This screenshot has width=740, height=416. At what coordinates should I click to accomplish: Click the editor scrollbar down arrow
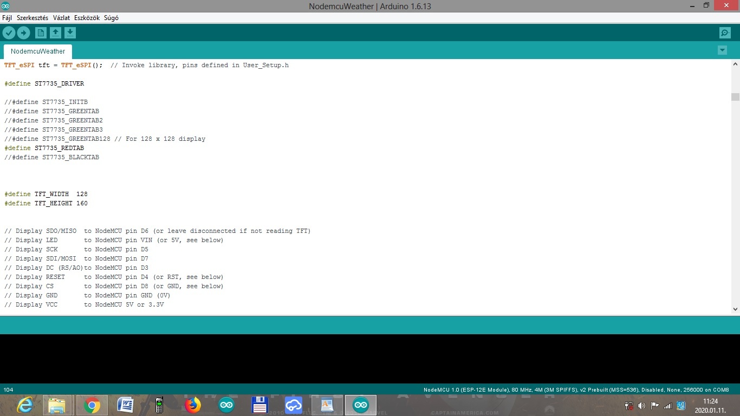[735, 309]
